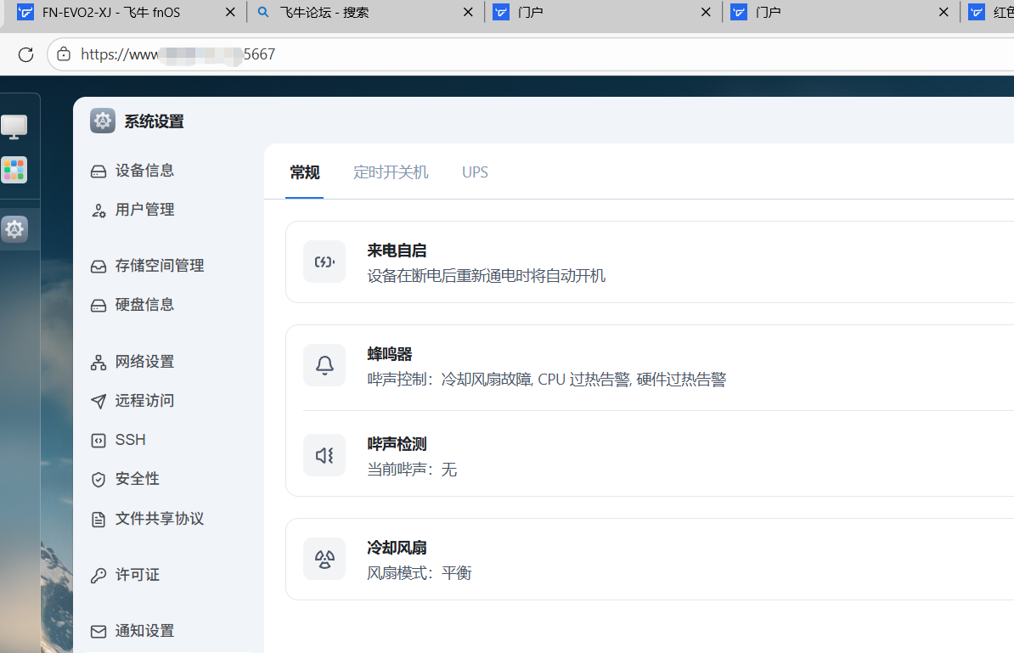The height and width of the screenshot is (653, 1014).
Task: Click the 来电自启 power icon
Action: point(324,261)
